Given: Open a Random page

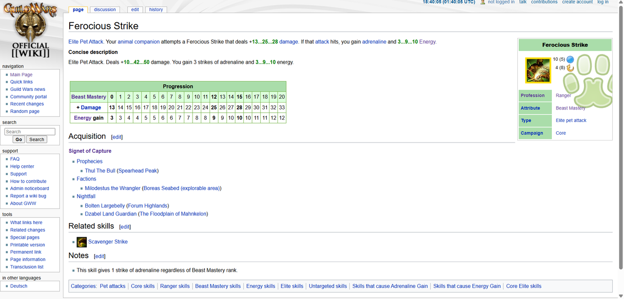Looking at the screenshot, I should click(25, 111).
